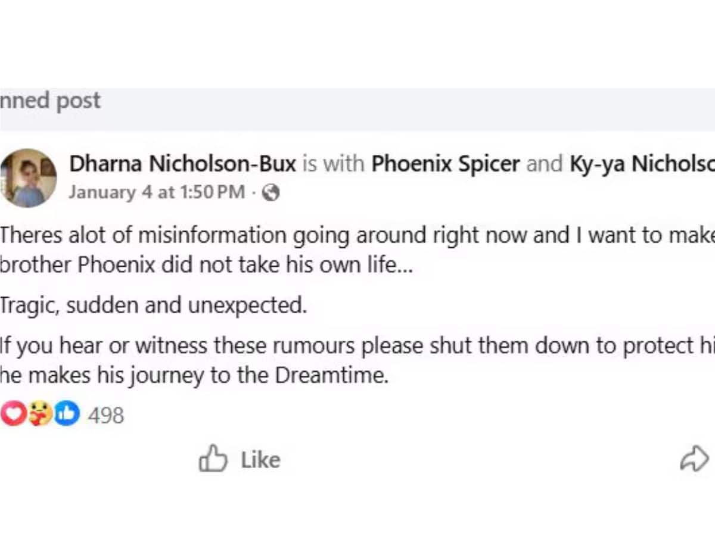Viewport: 715px width, 536px height.
Task: Open Dharna Nicholson-Bux's profile name link
Action: tap(182, 164)
